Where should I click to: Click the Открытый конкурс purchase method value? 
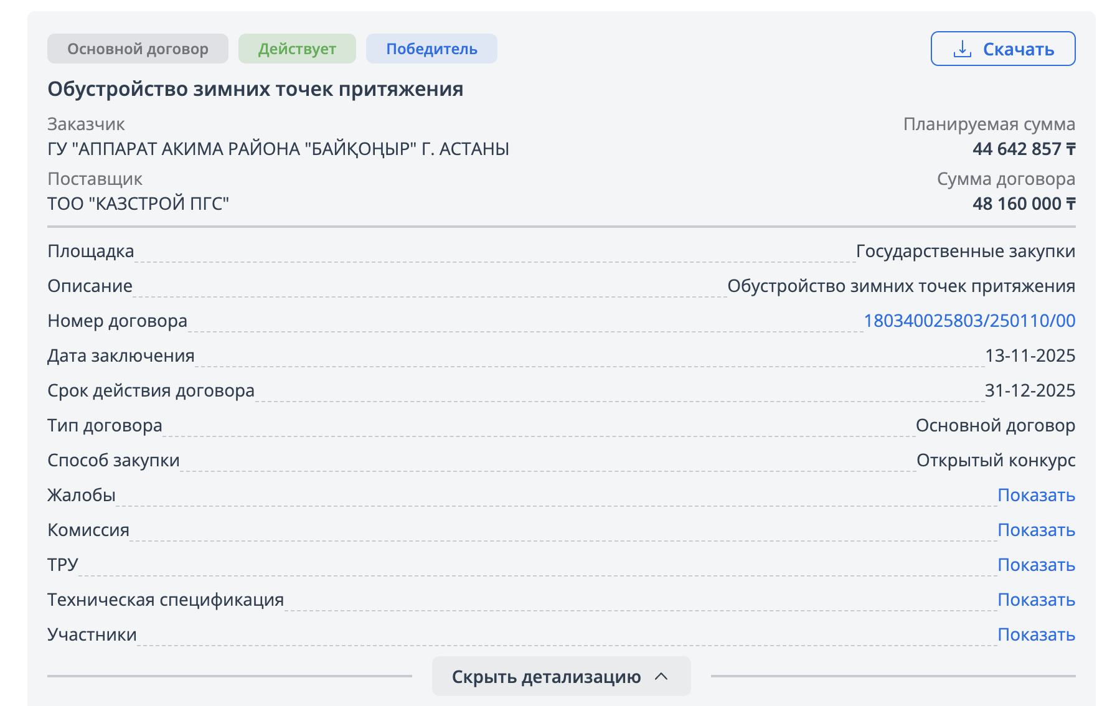[x=996, y=460]
